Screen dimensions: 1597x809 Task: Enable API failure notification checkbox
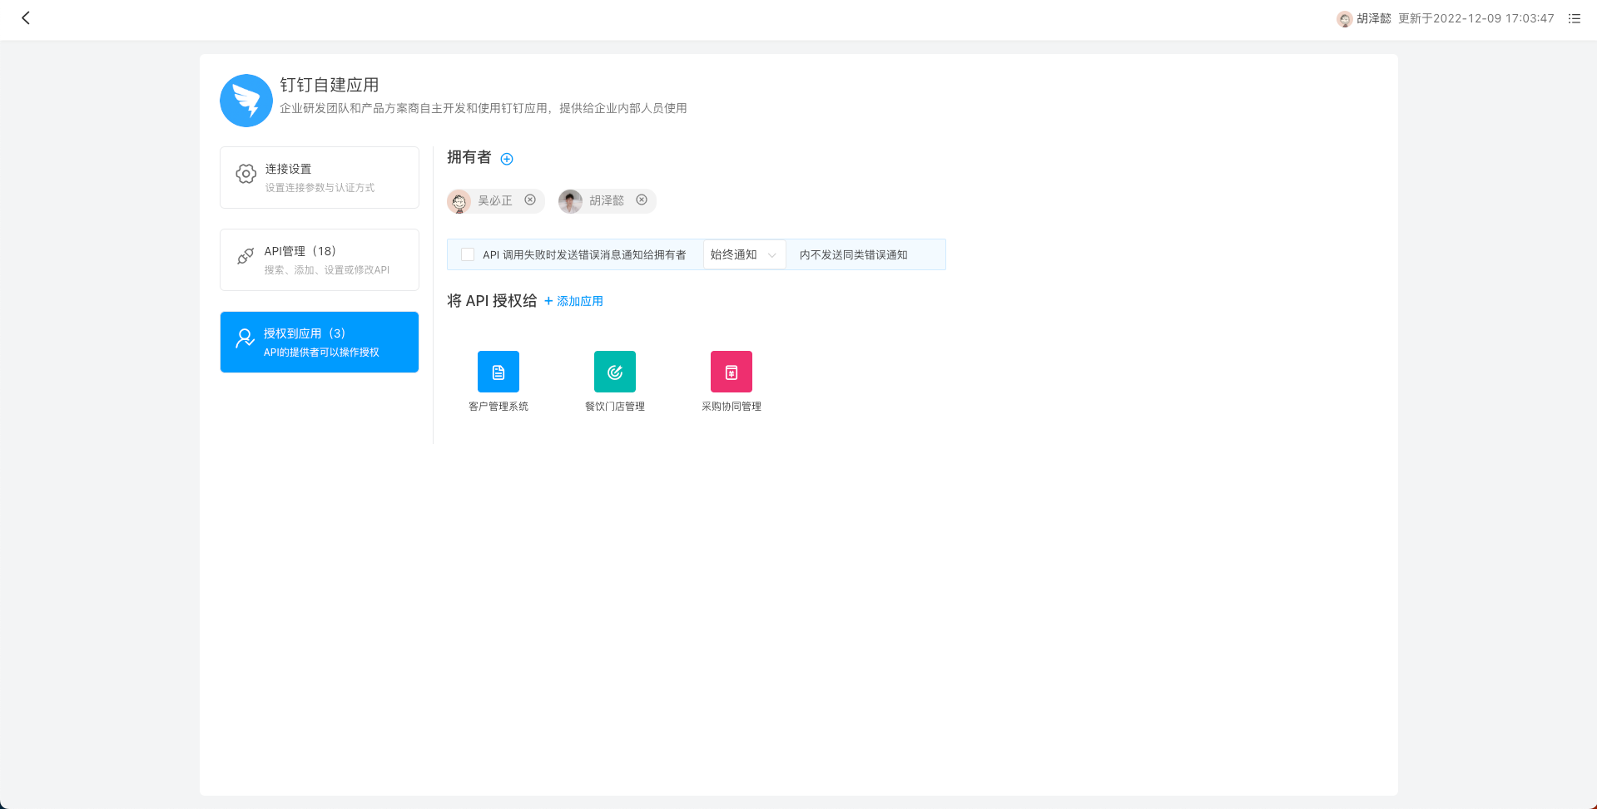point(468,255)
